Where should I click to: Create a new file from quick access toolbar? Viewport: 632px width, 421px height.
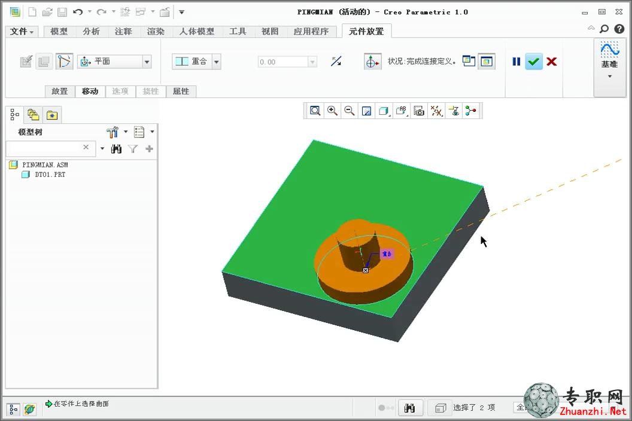pos(32,12)
